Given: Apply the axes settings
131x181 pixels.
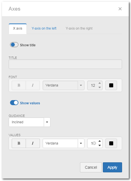Looking at the screenshot, I should [x=112, y=167].
